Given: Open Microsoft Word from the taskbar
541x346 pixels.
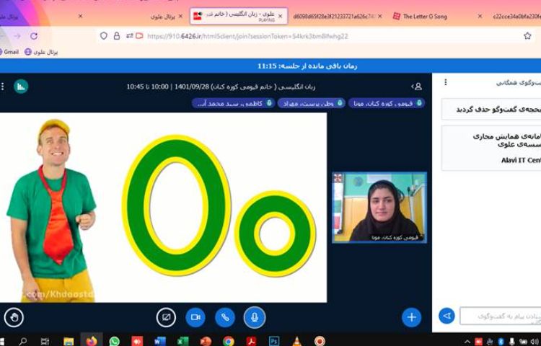Looking at the screenshot, I should (159, 341).
